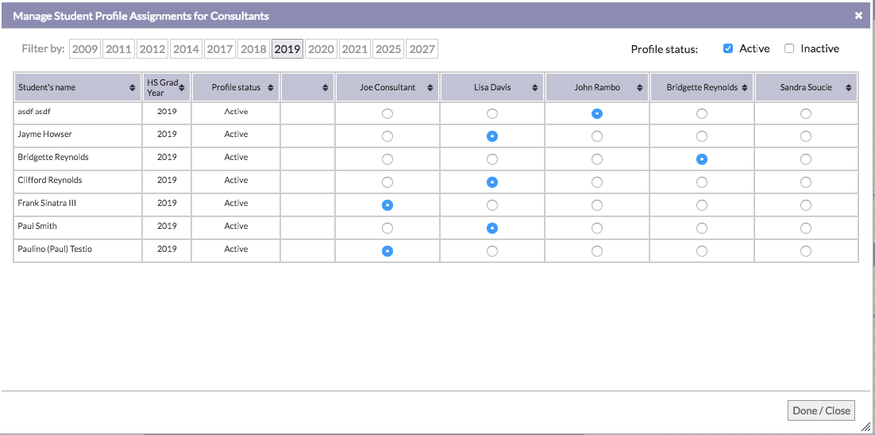The width and height of the screenshot is (875, 435).
Task: Click sort arrows on John Rambo column
Action: (639, 88)
